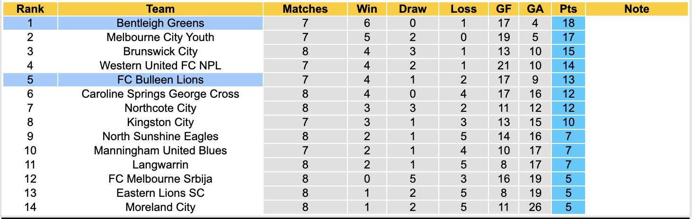Click the Team column header
Screen dimensions: 692x219
[160, 9]
